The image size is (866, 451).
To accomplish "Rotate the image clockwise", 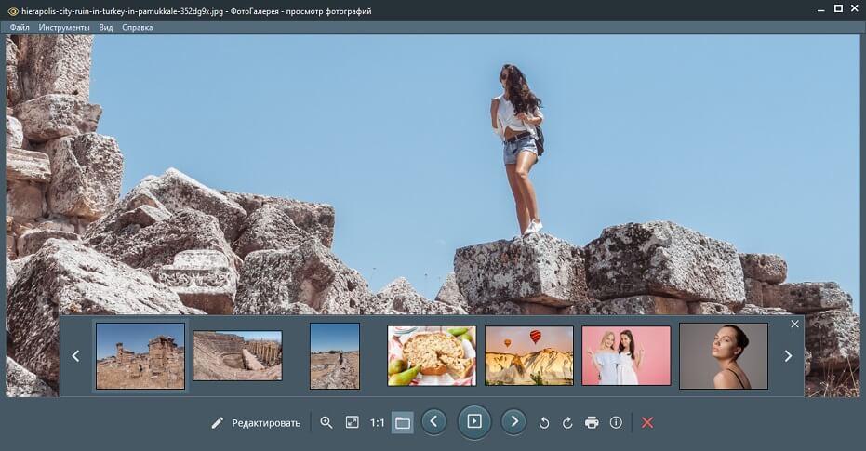I will click(567, 422).
